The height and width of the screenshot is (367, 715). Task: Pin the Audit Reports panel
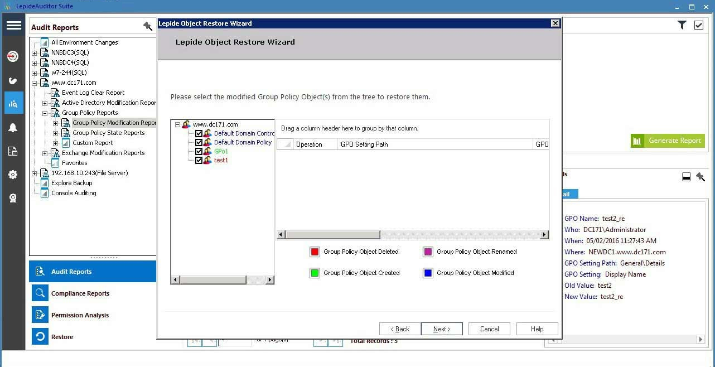click(x=147, y=26)
